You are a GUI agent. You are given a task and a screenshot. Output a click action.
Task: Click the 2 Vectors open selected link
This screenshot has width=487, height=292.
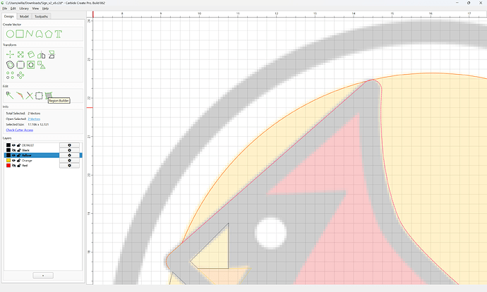(34, 119)
